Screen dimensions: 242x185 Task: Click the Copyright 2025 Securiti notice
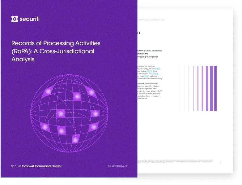pyautogui.click(x=117, y=166)
